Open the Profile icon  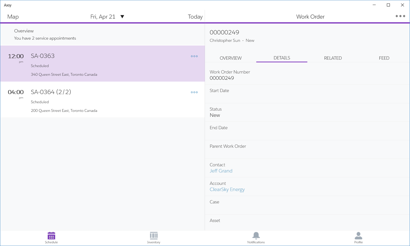[x=358, y=237]
